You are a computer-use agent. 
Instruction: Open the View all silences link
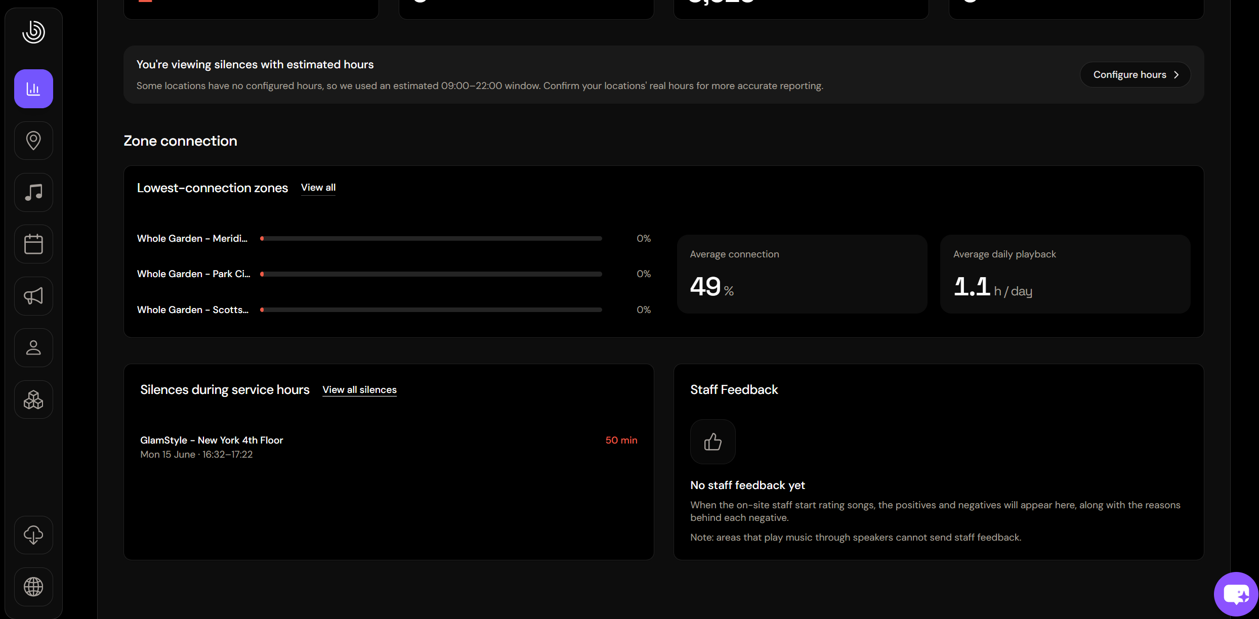click(x=359, y=390)
